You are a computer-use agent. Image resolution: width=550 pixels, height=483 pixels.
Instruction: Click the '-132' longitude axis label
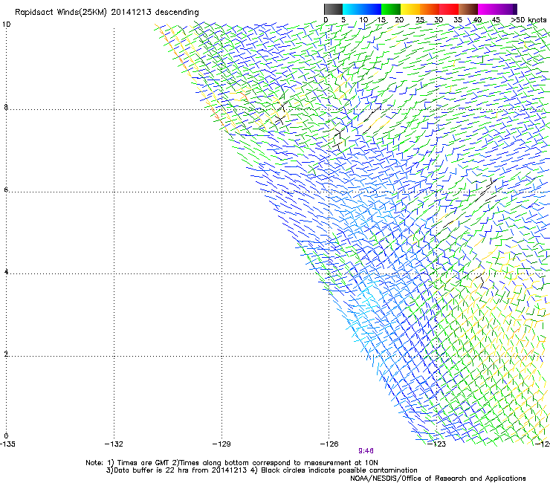point(114,444)
